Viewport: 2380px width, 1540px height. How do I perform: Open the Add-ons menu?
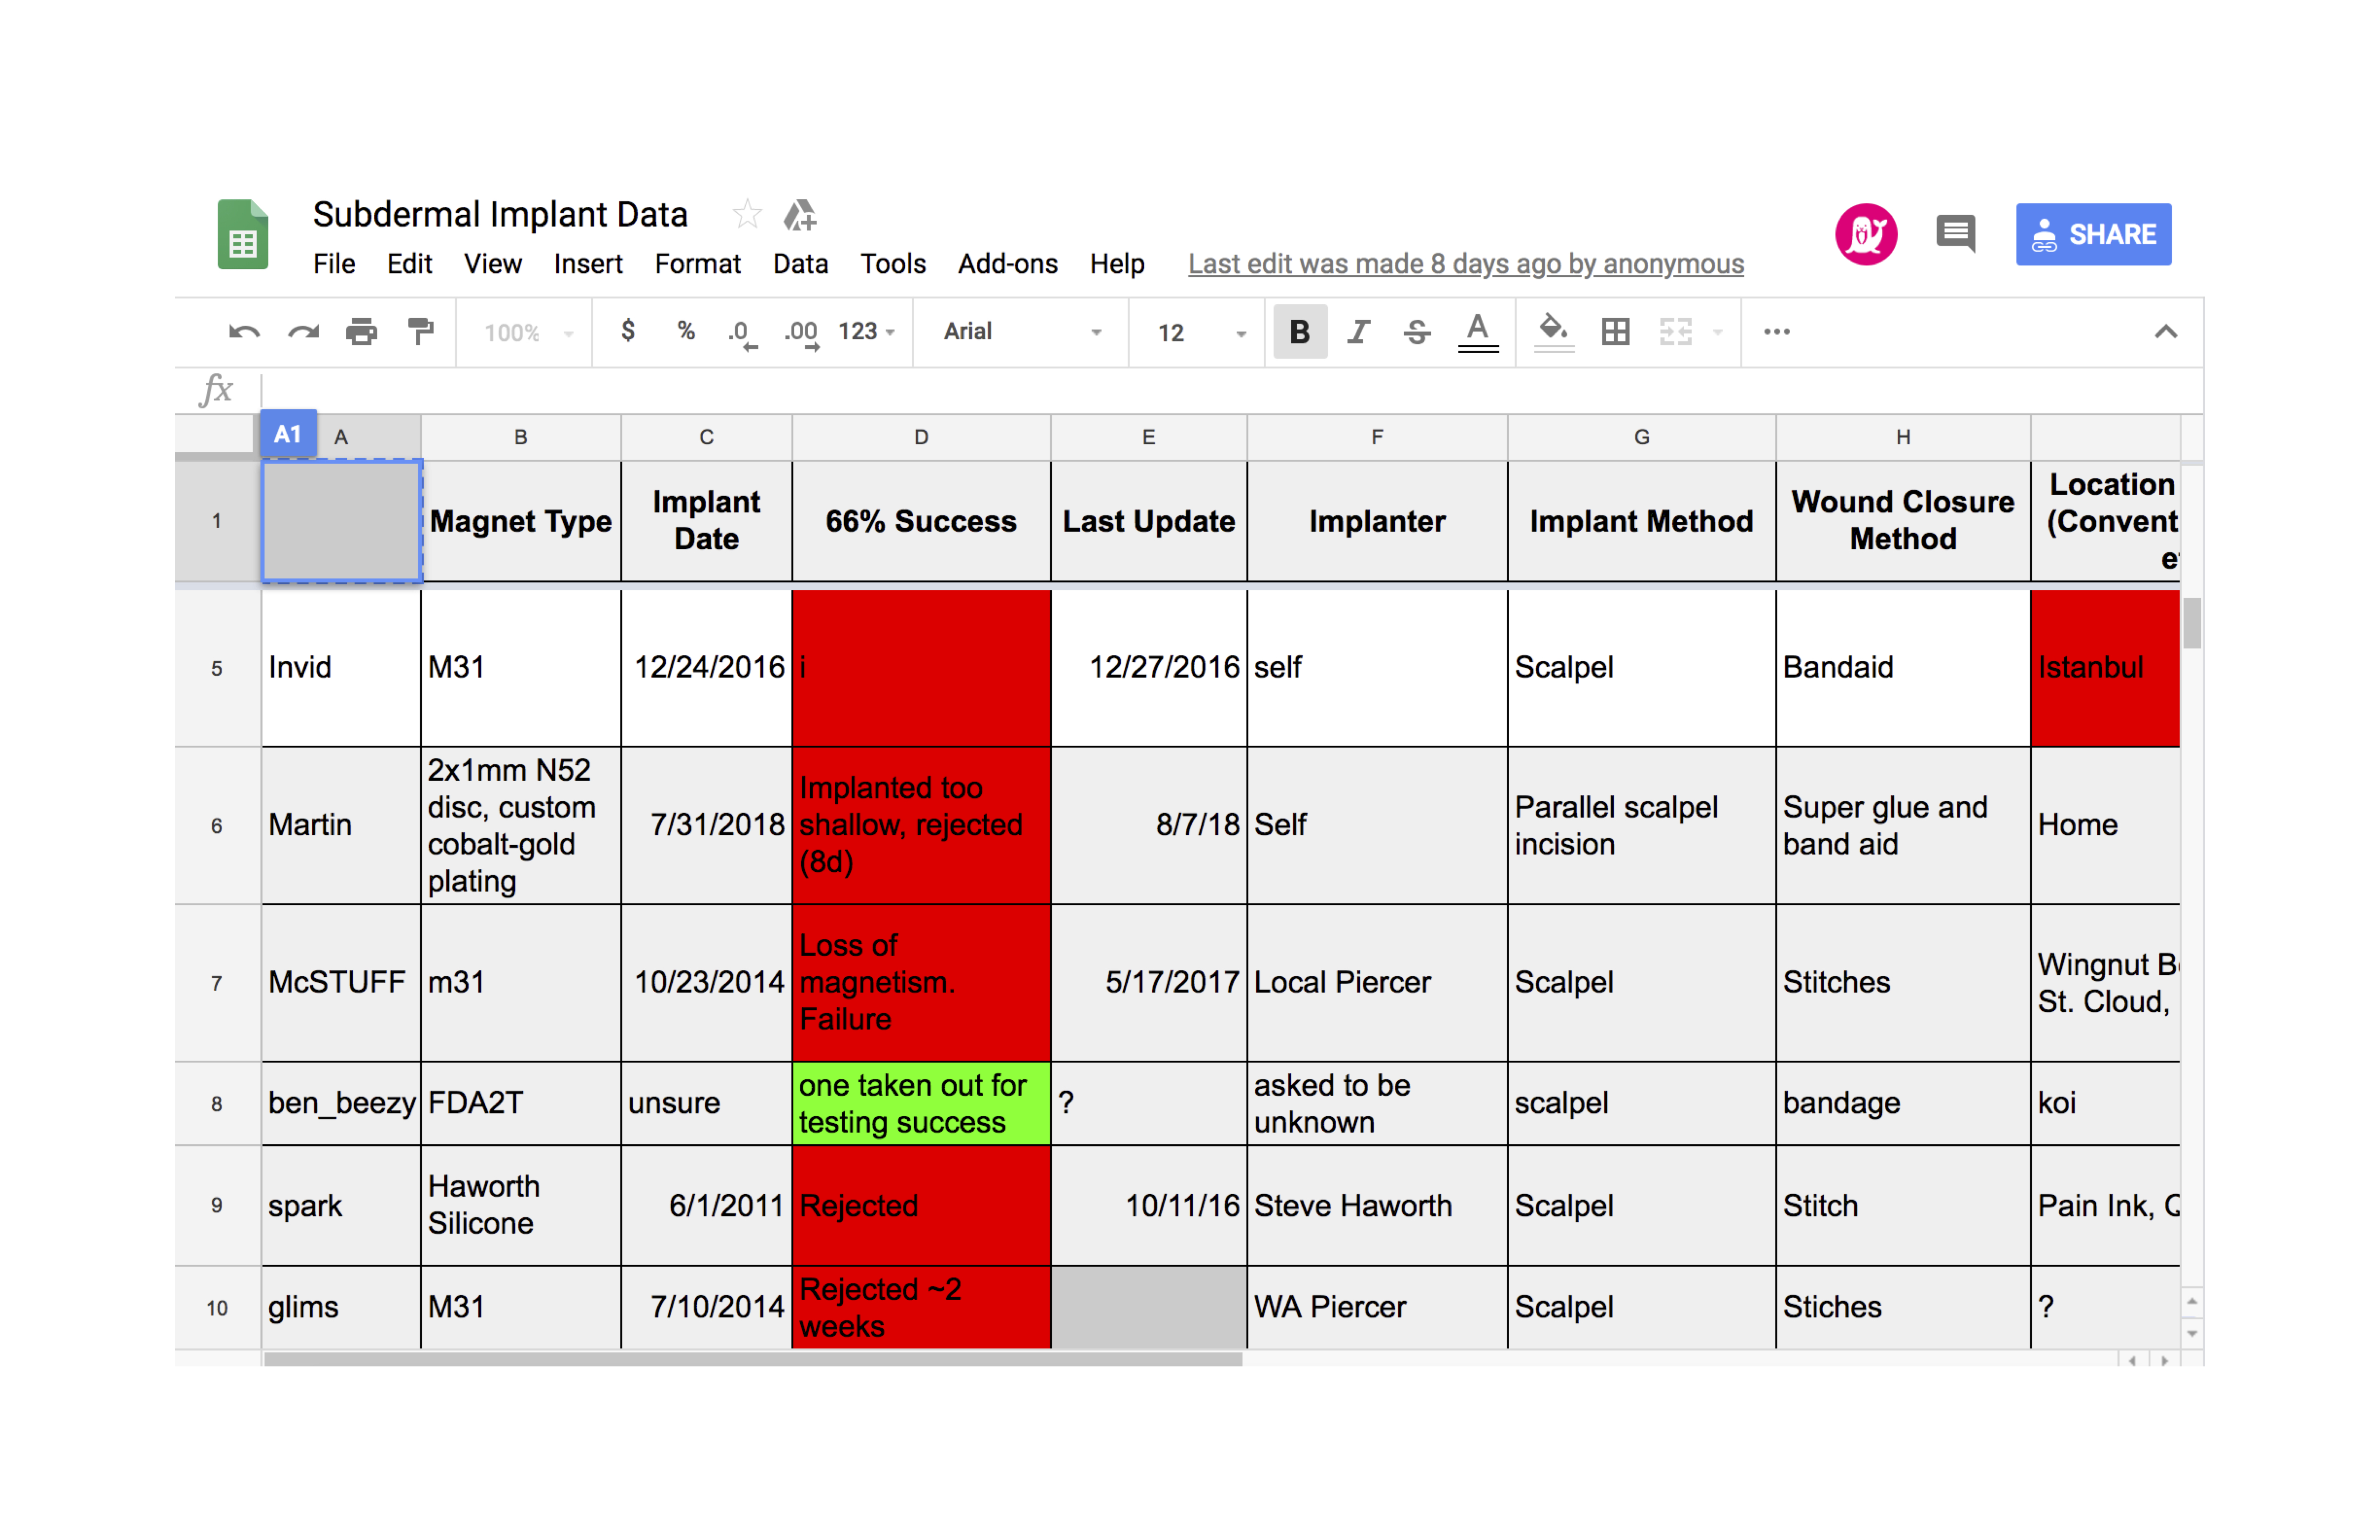[1007, 264]
